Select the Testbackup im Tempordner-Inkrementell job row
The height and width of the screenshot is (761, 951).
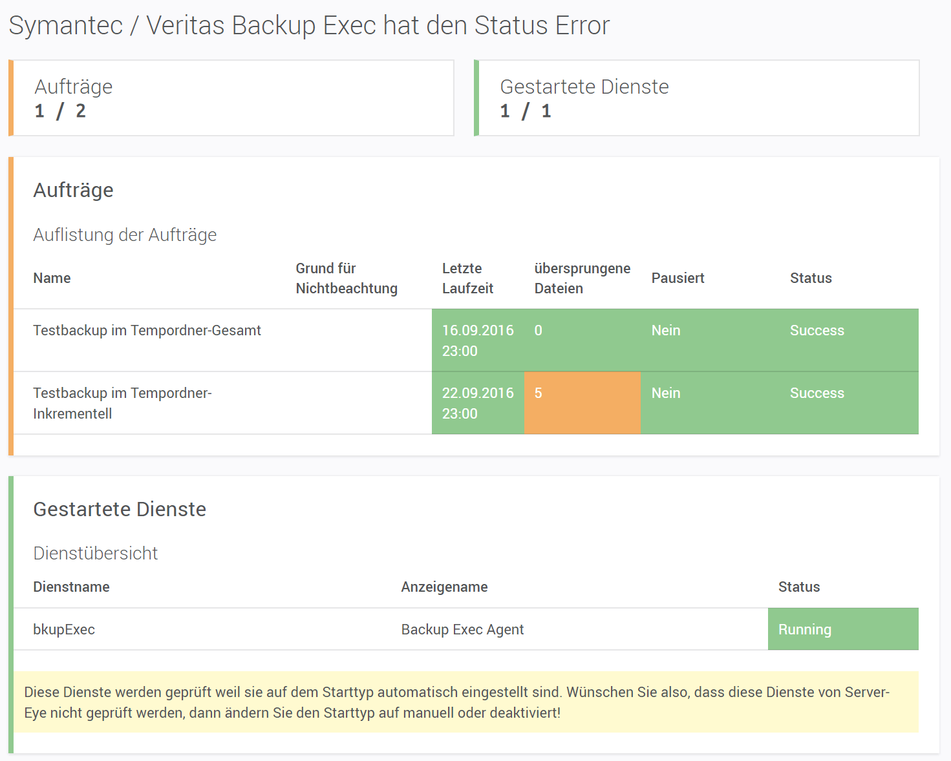[123, 403]
